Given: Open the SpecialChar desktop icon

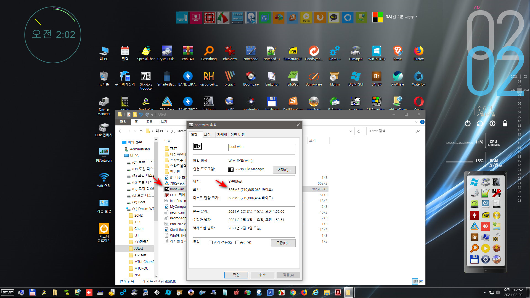Looking at the screenshot, I should pos(146,53).
